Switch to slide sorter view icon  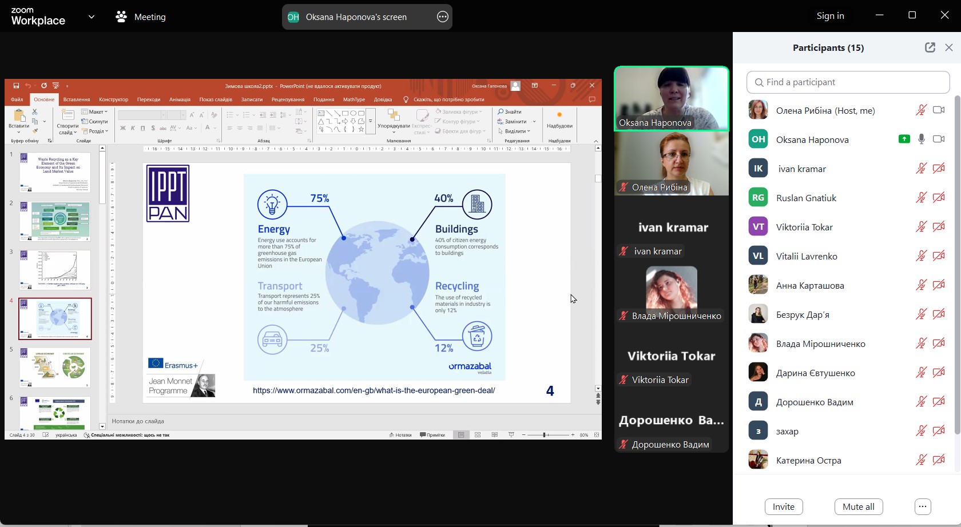point(478,435)
